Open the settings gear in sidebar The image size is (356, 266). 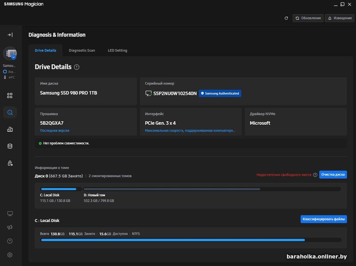pyautogui.click(x=10, y=255)
